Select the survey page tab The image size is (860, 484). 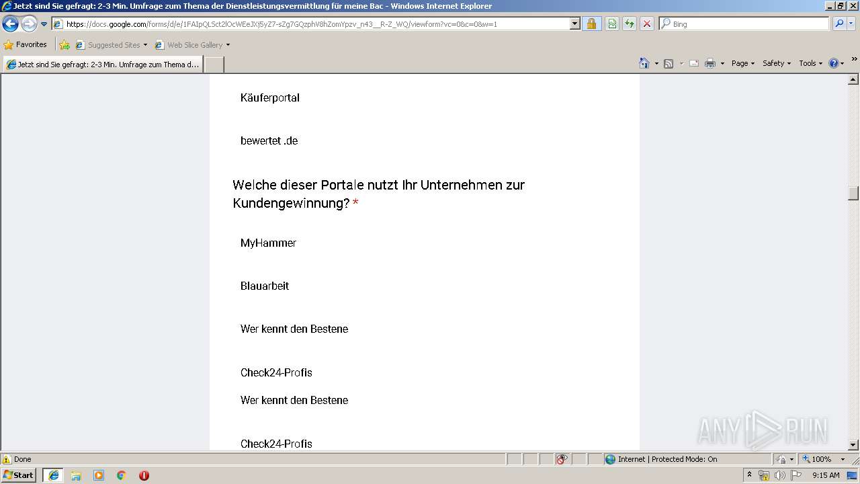tap(103, 65)
